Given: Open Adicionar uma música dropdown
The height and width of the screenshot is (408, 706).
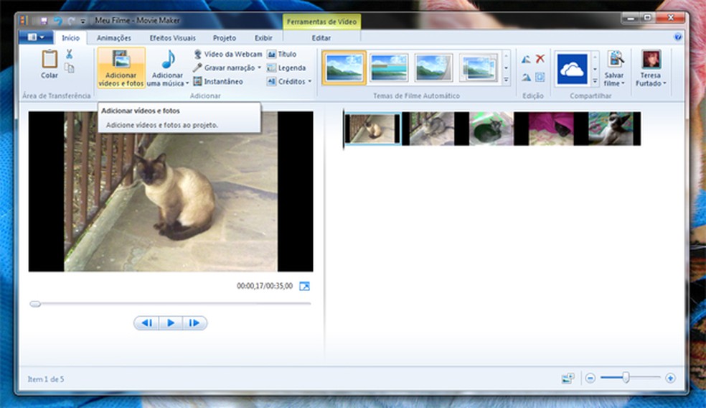Looking at the screenshot, I should click(x=187, y=83).
